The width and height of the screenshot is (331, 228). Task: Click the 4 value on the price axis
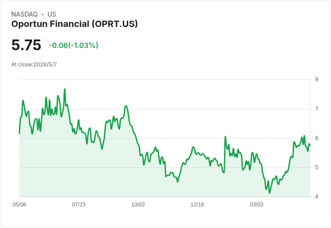click(317, 197)
